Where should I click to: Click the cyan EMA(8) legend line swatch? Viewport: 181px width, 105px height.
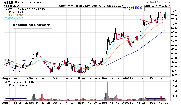click(x=6, y=18)
